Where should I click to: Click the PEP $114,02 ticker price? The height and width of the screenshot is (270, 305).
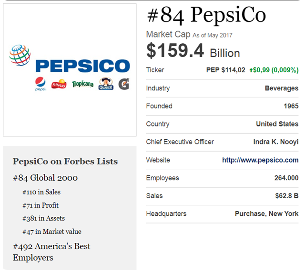tap(225, 70)
